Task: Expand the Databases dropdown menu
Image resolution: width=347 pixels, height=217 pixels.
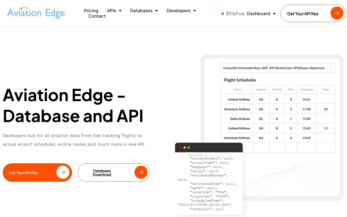Action: [x=144, y=11]
